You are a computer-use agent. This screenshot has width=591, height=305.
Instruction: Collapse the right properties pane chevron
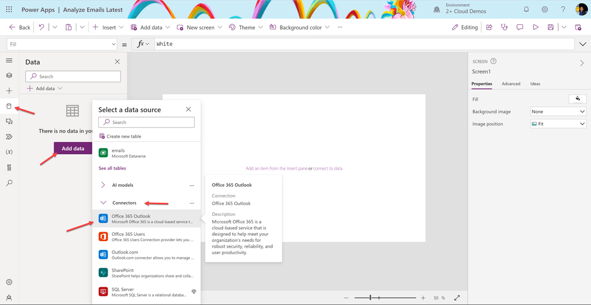click(582, 63)
